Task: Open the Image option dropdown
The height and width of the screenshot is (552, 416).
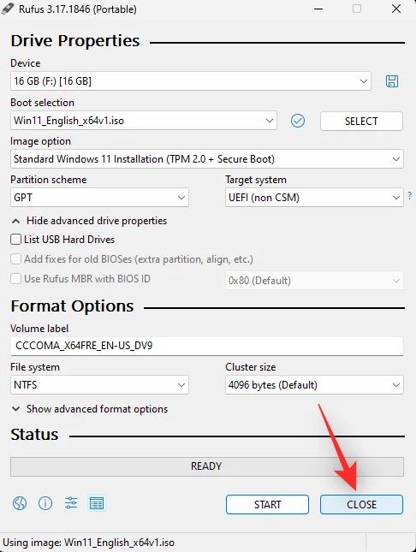Action: coord(207,159)
